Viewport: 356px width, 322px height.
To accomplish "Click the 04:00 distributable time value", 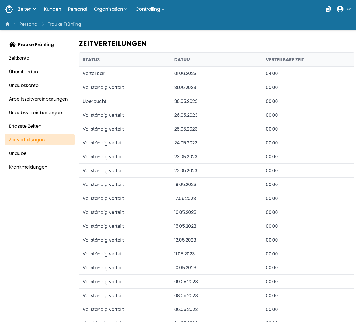I will pyautogui.click(x=272, y=73).
